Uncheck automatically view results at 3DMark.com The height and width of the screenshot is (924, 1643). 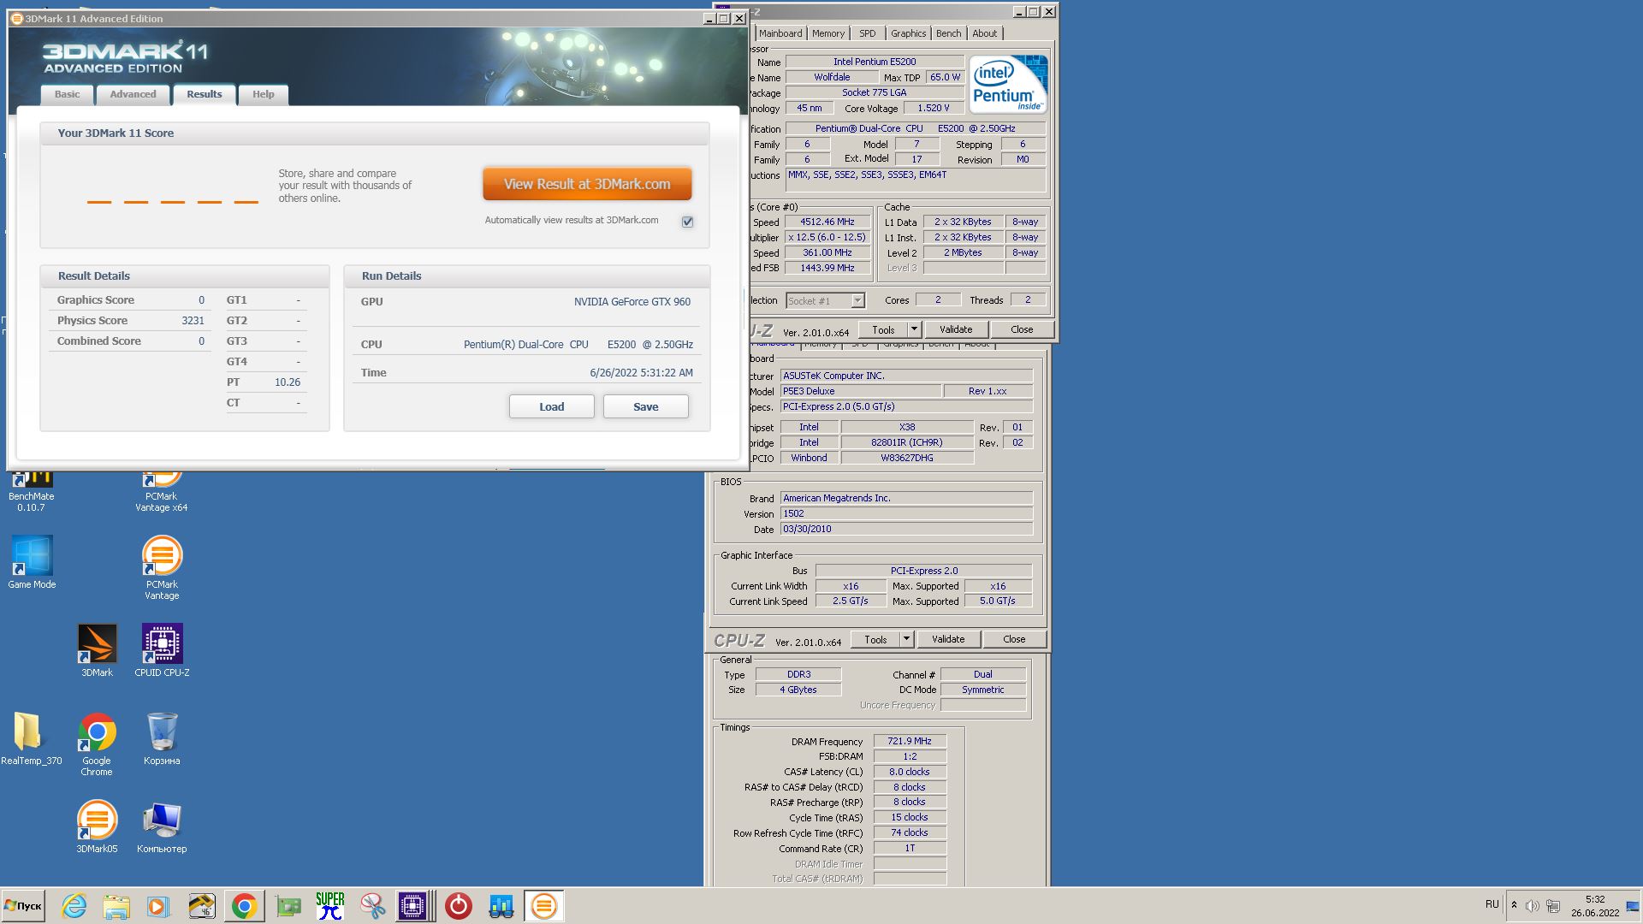[687, 222]
